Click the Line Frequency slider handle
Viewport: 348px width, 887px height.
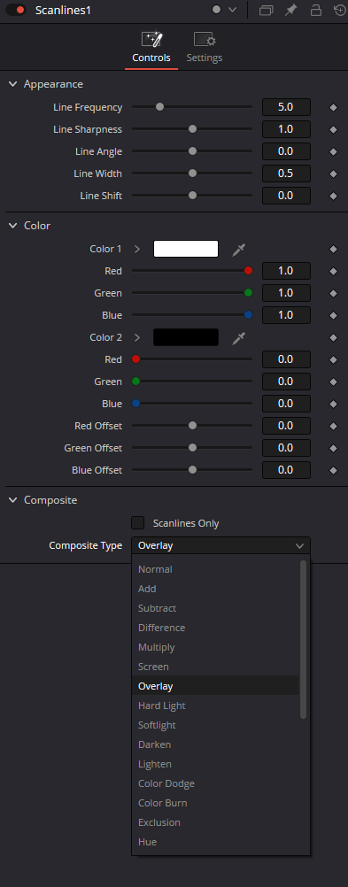(x=159, y=106)
